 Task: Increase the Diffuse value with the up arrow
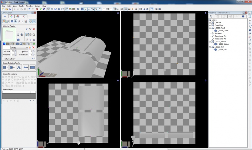(x=15, y=51)
